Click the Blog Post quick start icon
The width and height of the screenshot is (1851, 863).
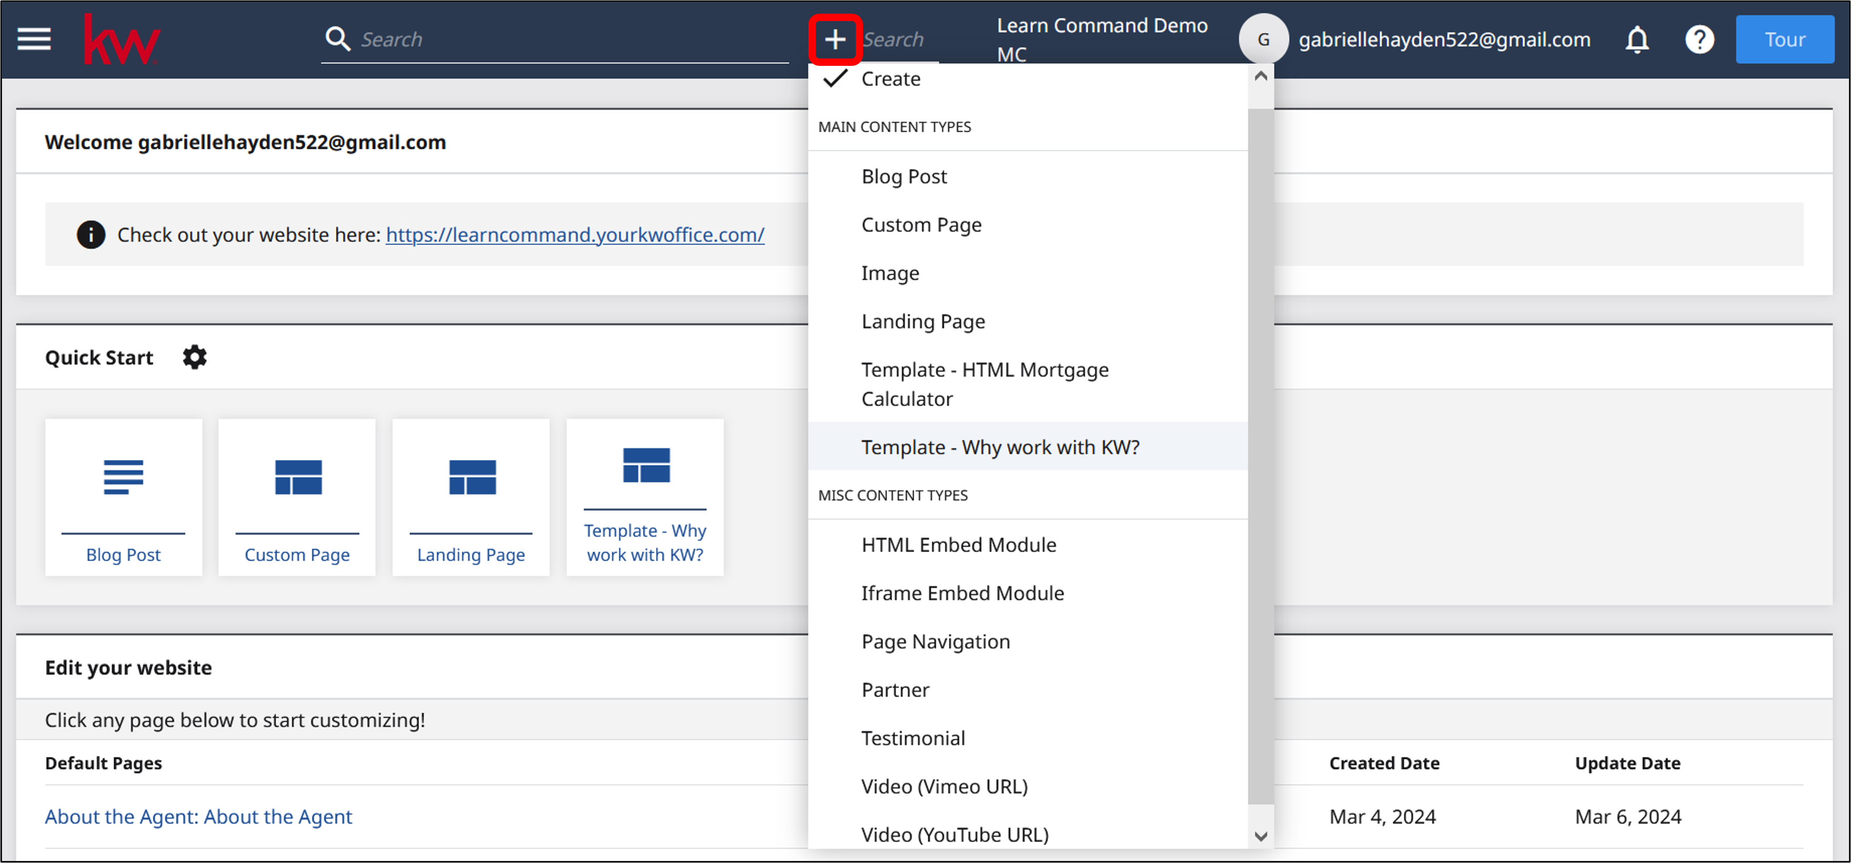(x=123, y=477)
